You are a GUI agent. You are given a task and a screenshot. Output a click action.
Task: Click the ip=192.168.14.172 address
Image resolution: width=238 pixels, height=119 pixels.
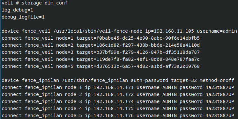pyautogui.click(x=109, y=94)
